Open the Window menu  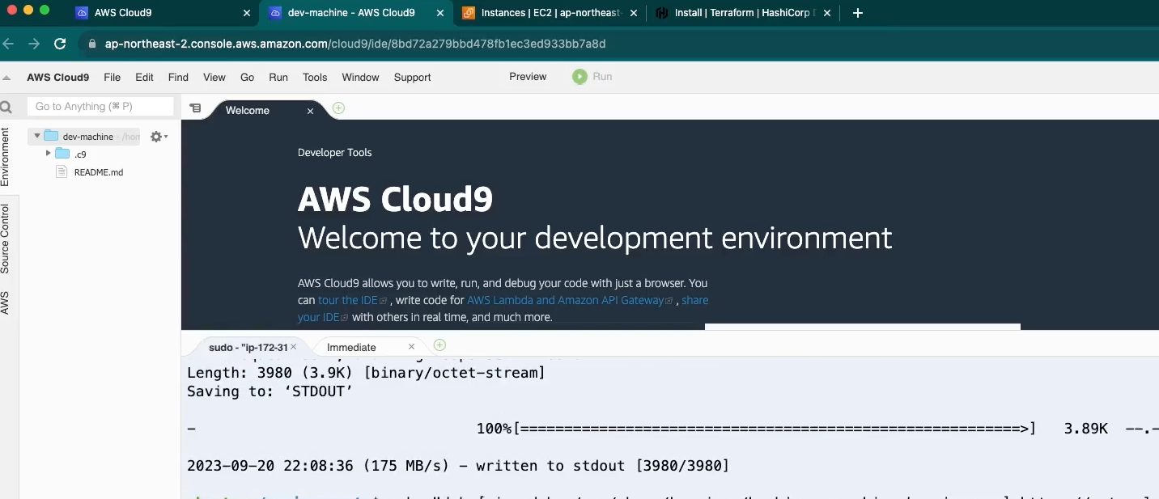click(360, 78)
